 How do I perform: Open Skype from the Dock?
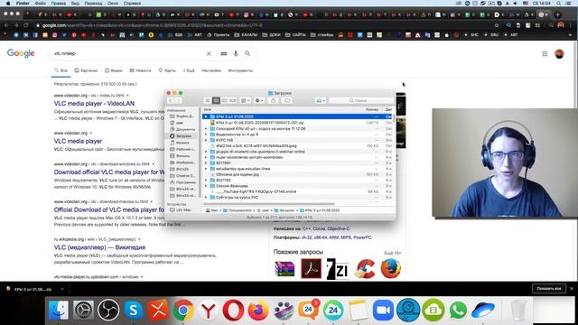133,310
